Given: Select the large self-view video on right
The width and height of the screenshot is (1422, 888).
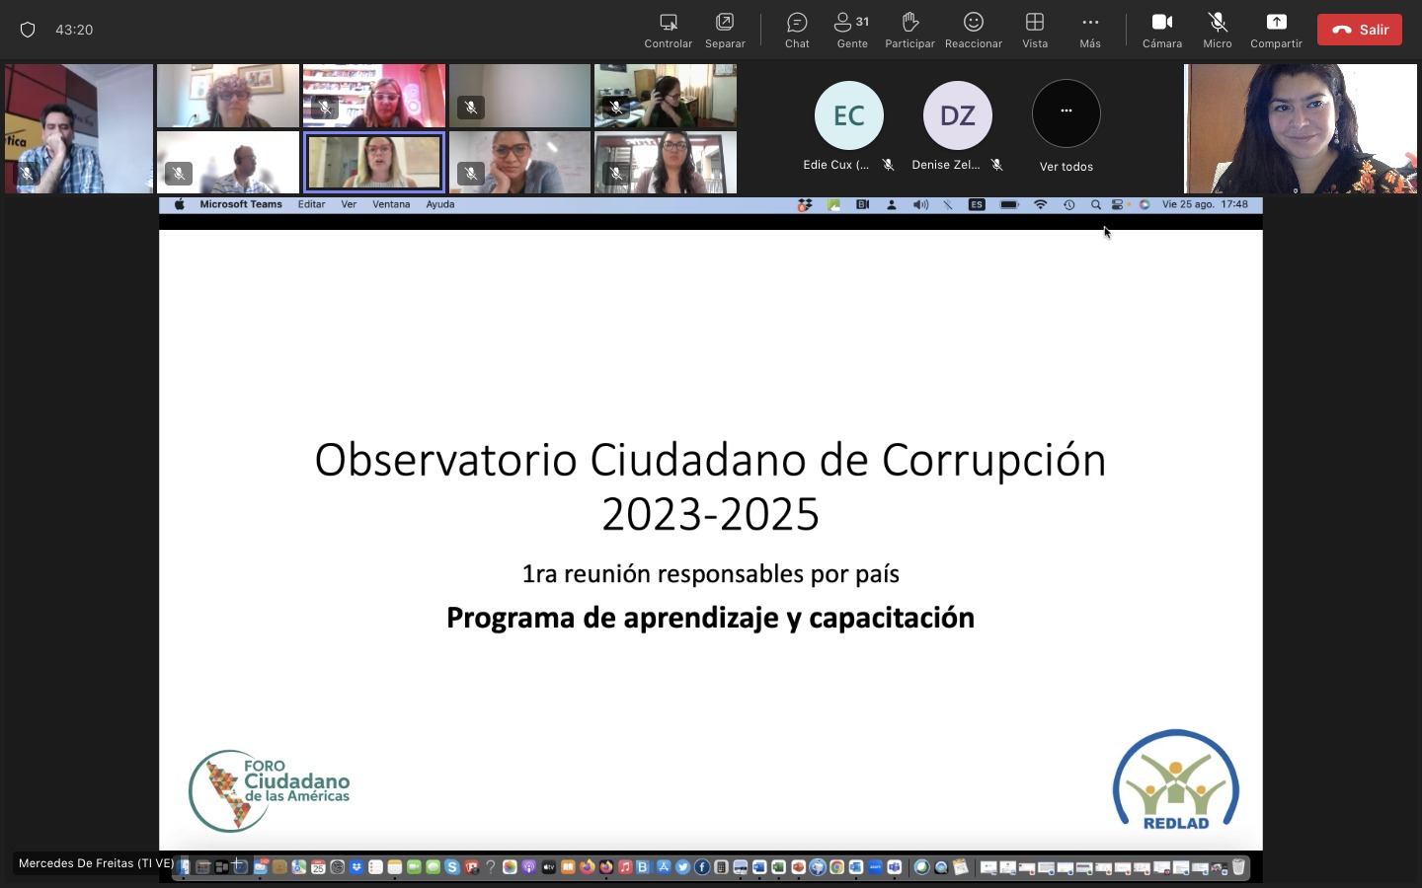Looking at the screenshot, I should 1301,128.
